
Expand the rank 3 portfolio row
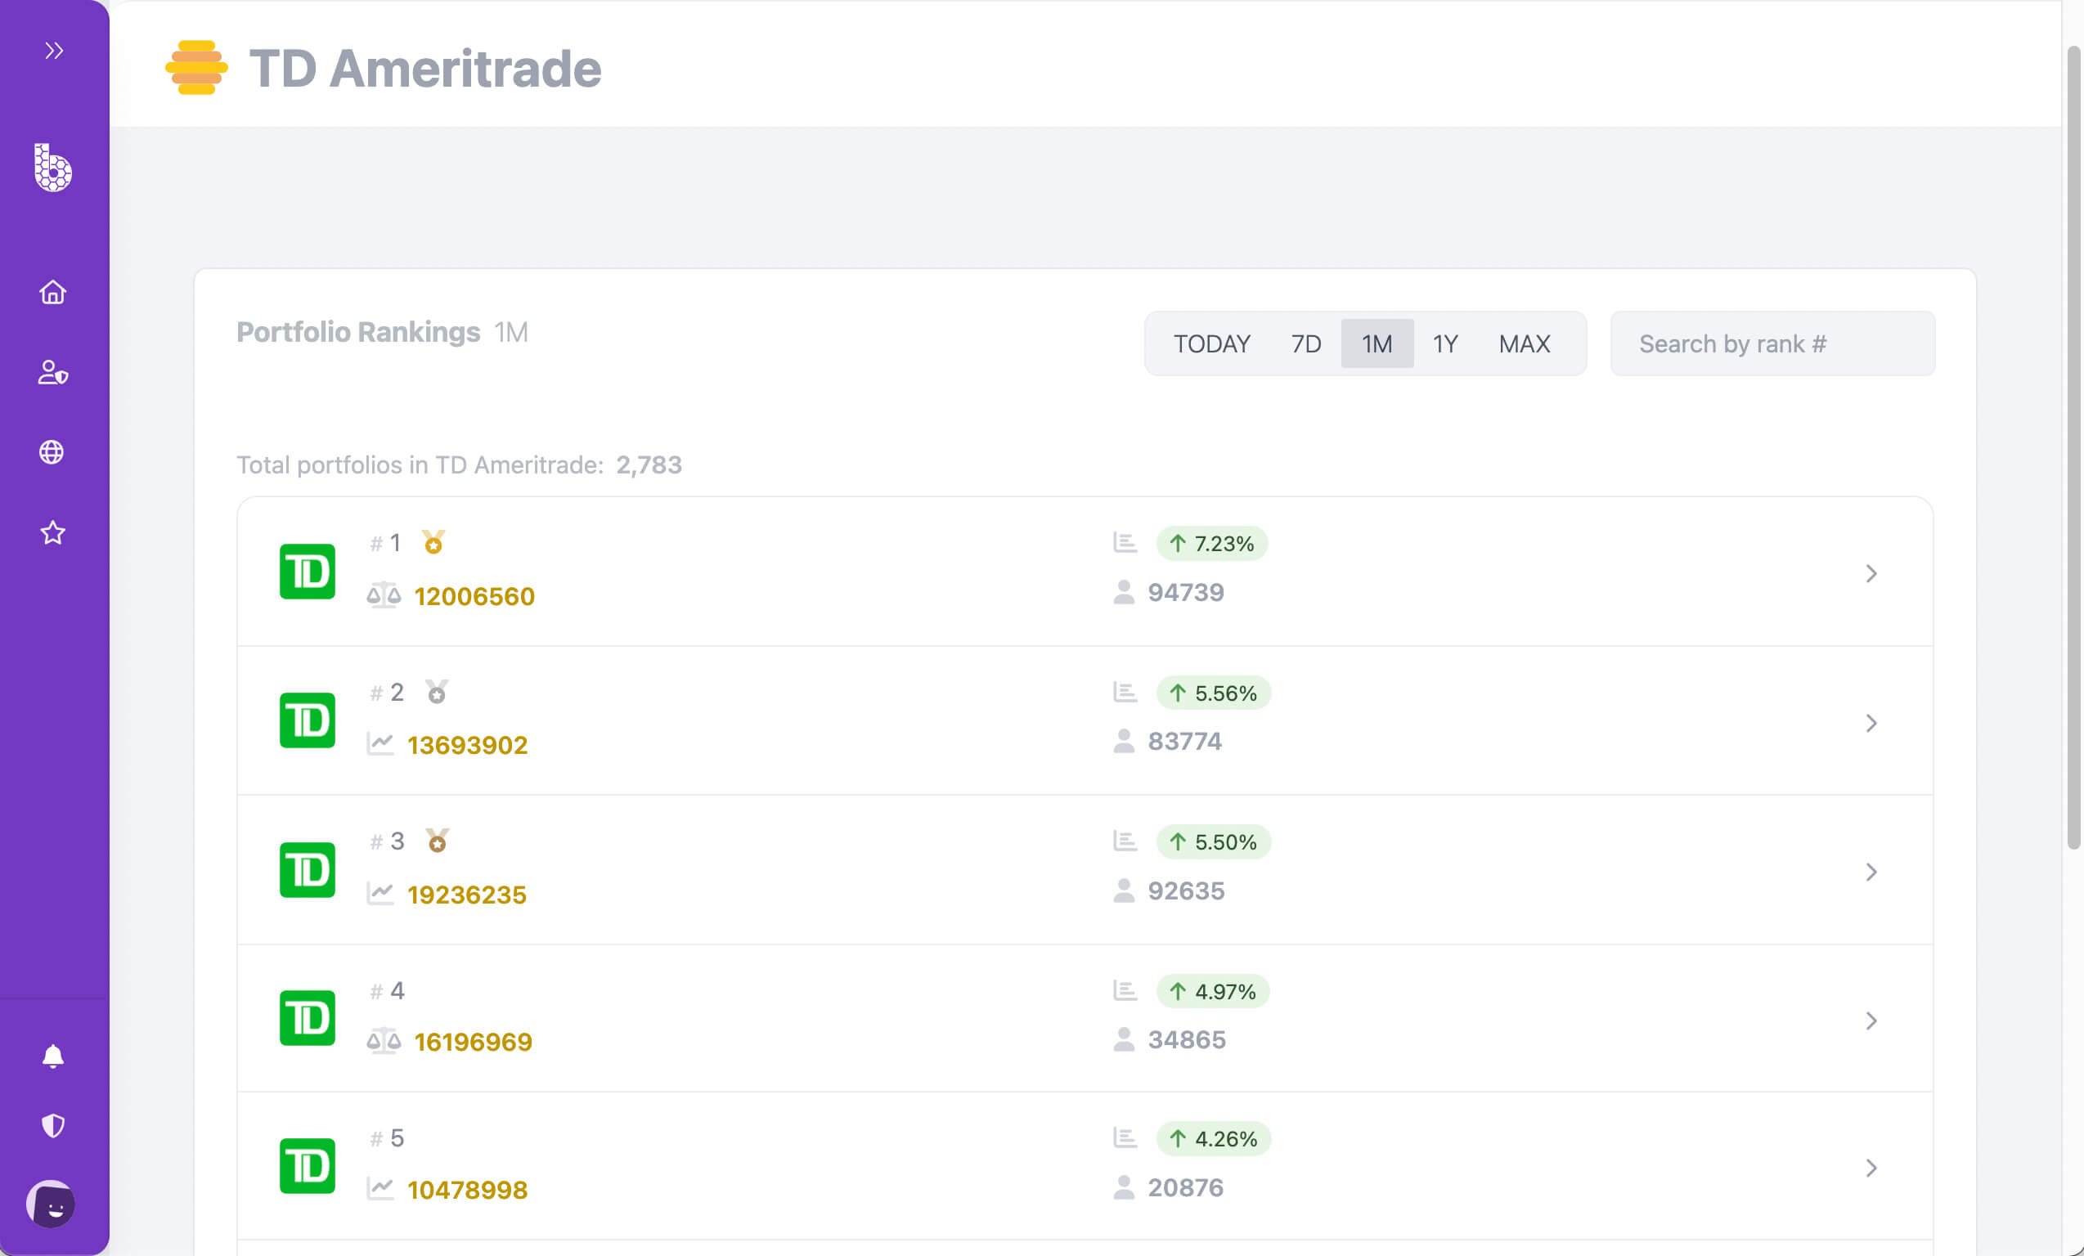[x=1871, y=872]
